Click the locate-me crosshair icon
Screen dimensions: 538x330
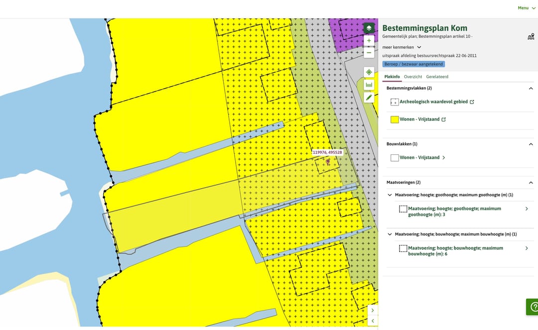[369, 72]
